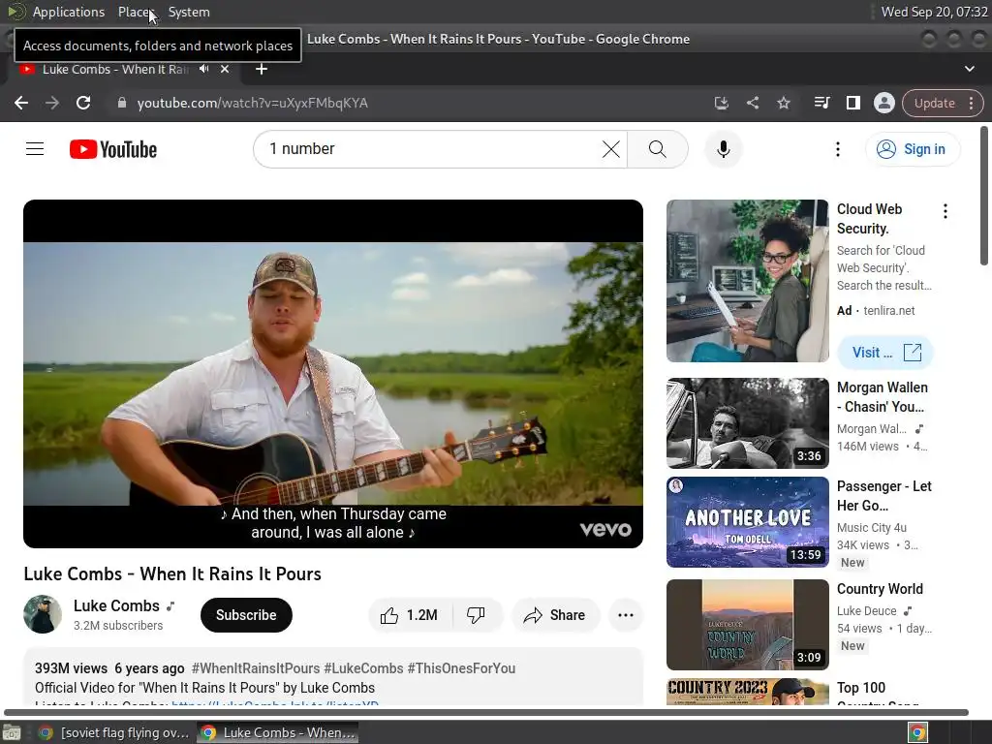Show desktop icon in bottom panel
Screen dimensions: 992x744
(x=12, y=732)
